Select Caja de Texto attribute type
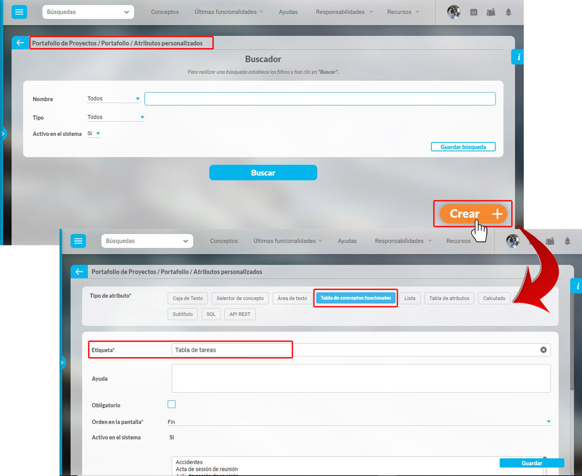Image resolution: width=582 pixels, height=476 pixels. (x=188, y=298)
